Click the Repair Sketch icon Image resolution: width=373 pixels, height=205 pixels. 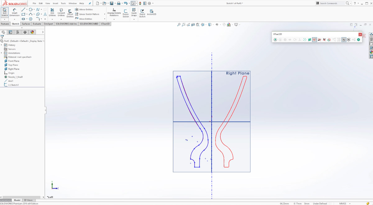pos(126,13)
